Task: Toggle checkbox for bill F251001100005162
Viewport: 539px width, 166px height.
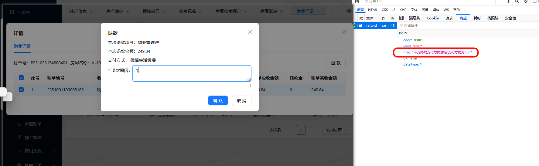Action: pyautogui.click(x=21, y=90)
